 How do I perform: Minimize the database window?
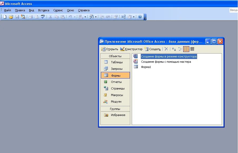point(208,41)
